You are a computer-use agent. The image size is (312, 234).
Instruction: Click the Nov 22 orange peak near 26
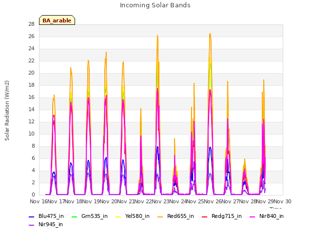click(157, 36)
